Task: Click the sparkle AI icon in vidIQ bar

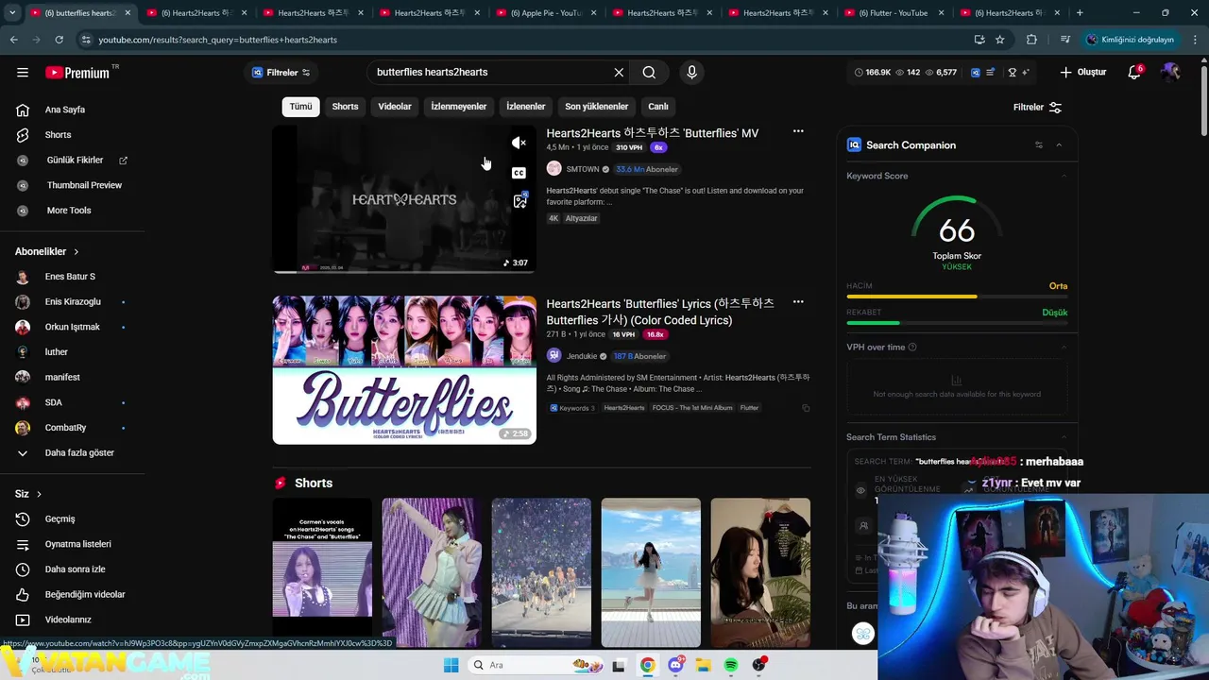Action: pyautogui.click(x=1026, y=73)
